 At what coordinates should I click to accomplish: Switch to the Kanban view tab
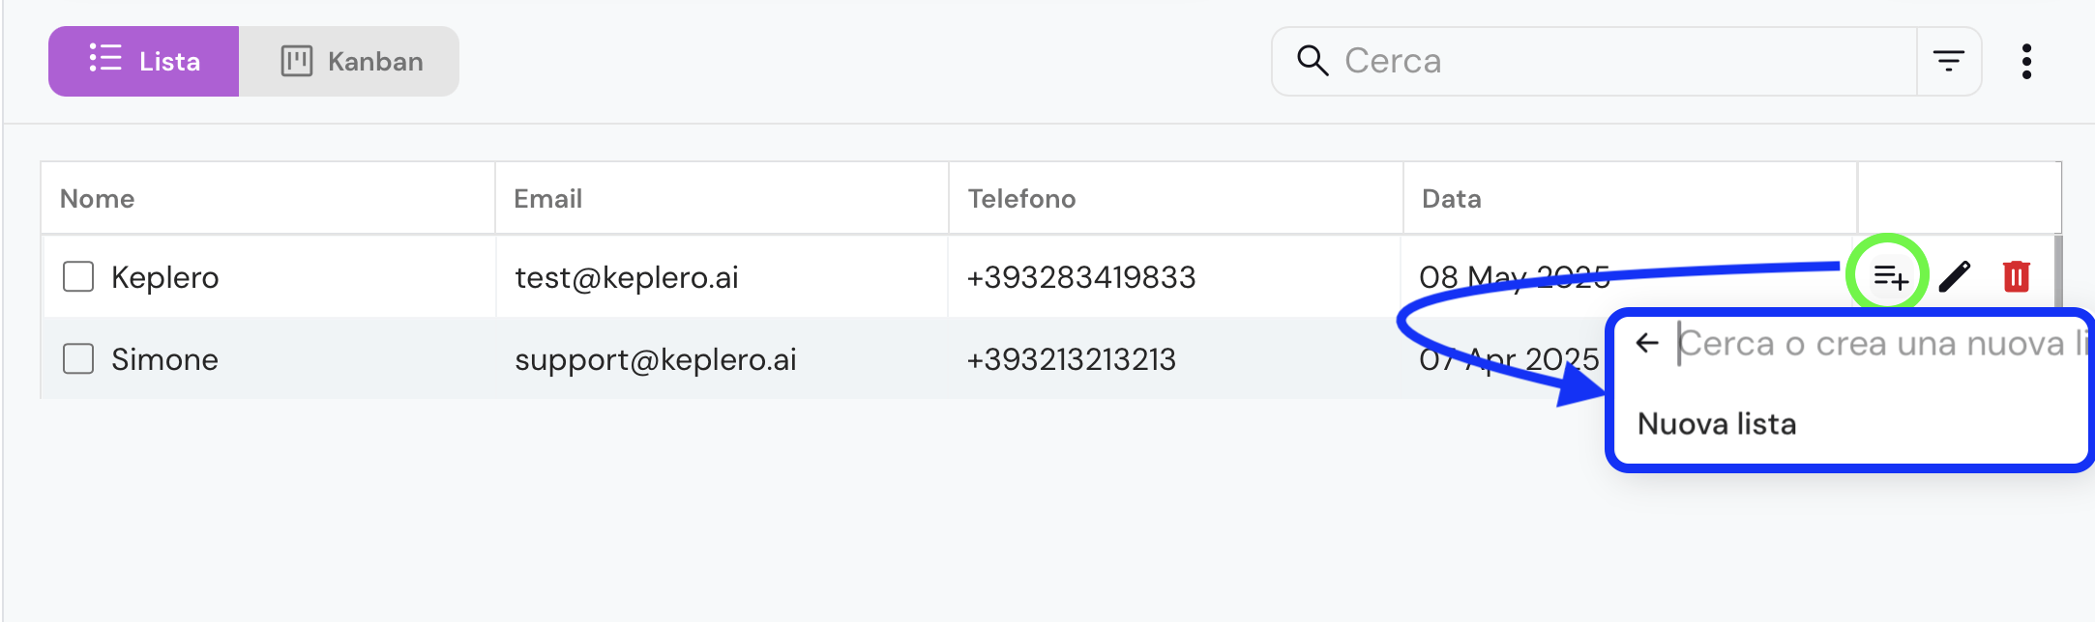pos(349,61)
